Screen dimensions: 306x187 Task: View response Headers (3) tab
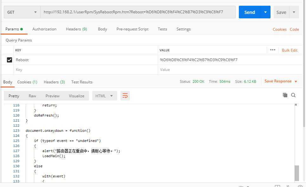coord(54,82)
